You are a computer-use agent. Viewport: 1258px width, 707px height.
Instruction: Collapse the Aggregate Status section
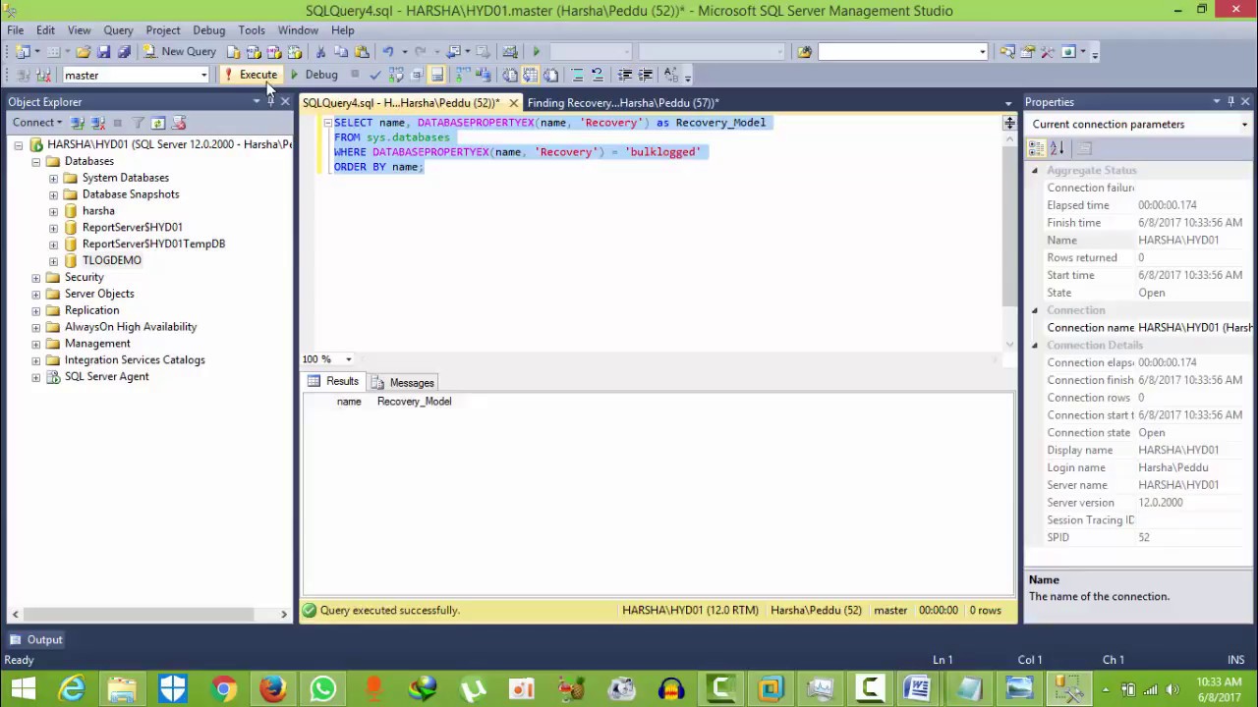[1035, 171]
